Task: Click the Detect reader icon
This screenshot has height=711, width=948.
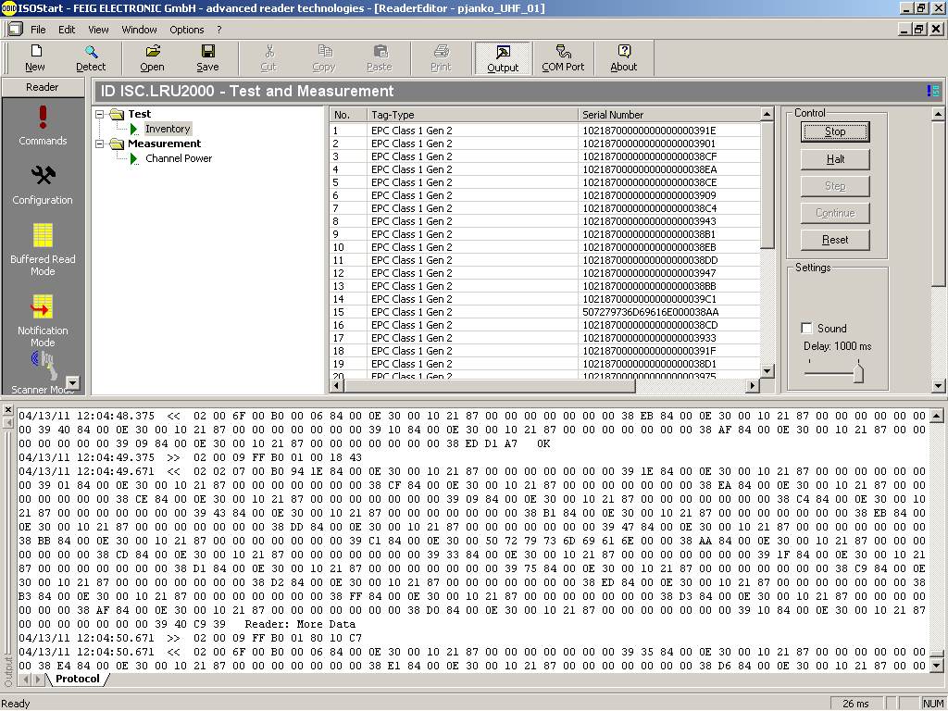Action: point(92,52)
